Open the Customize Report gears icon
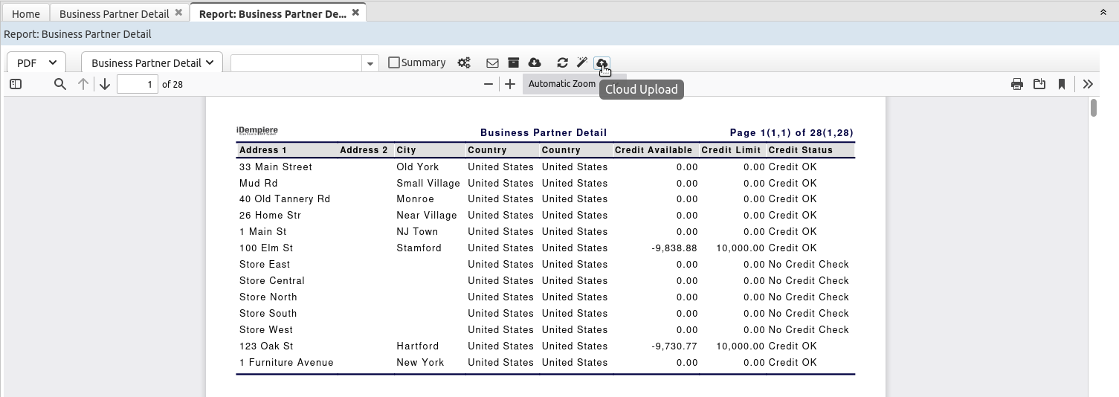This screenshot has height=397, width=1119. pos(464,63)
